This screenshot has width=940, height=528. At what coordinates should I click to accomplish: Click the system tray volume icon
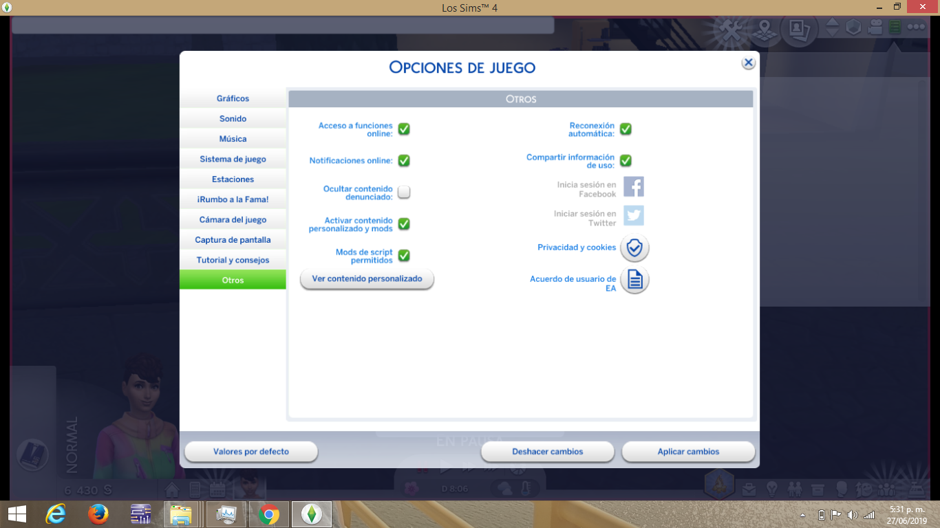(853, 514)
